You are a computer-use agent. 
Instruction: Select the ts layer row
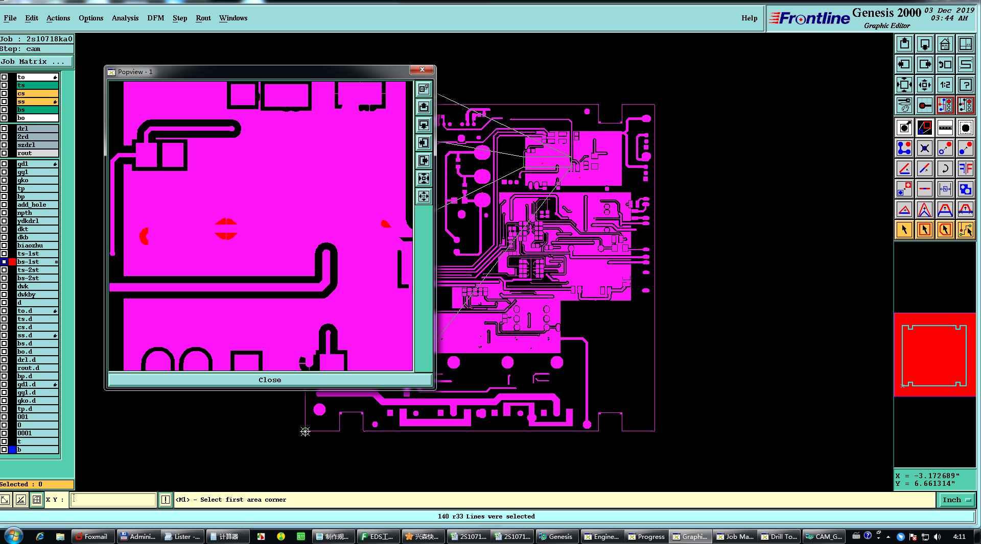click(37, 85)
